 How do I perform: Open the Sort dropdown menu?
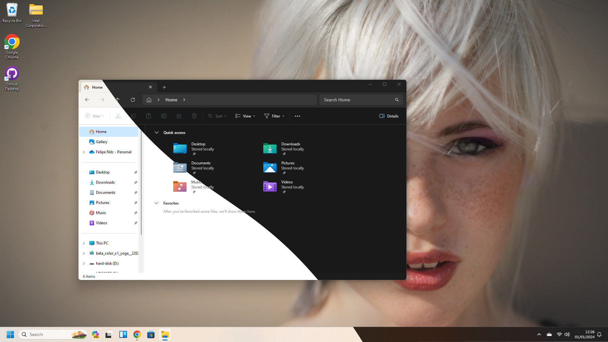click(217, 116)
